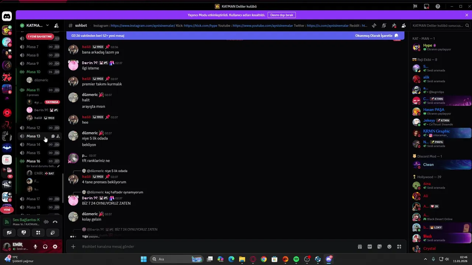
Task: Open voice connection signal details icon
Action: 6,222
